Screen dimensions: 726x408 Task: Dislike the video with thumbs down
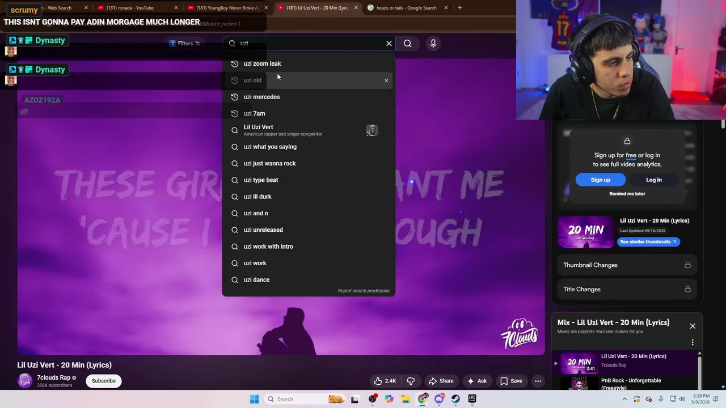click(411, 381)
